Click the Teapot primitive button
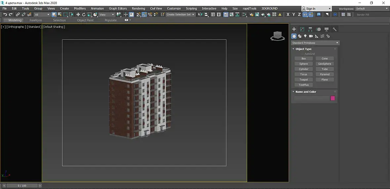The image size is (390, 189). coord(303,79)
